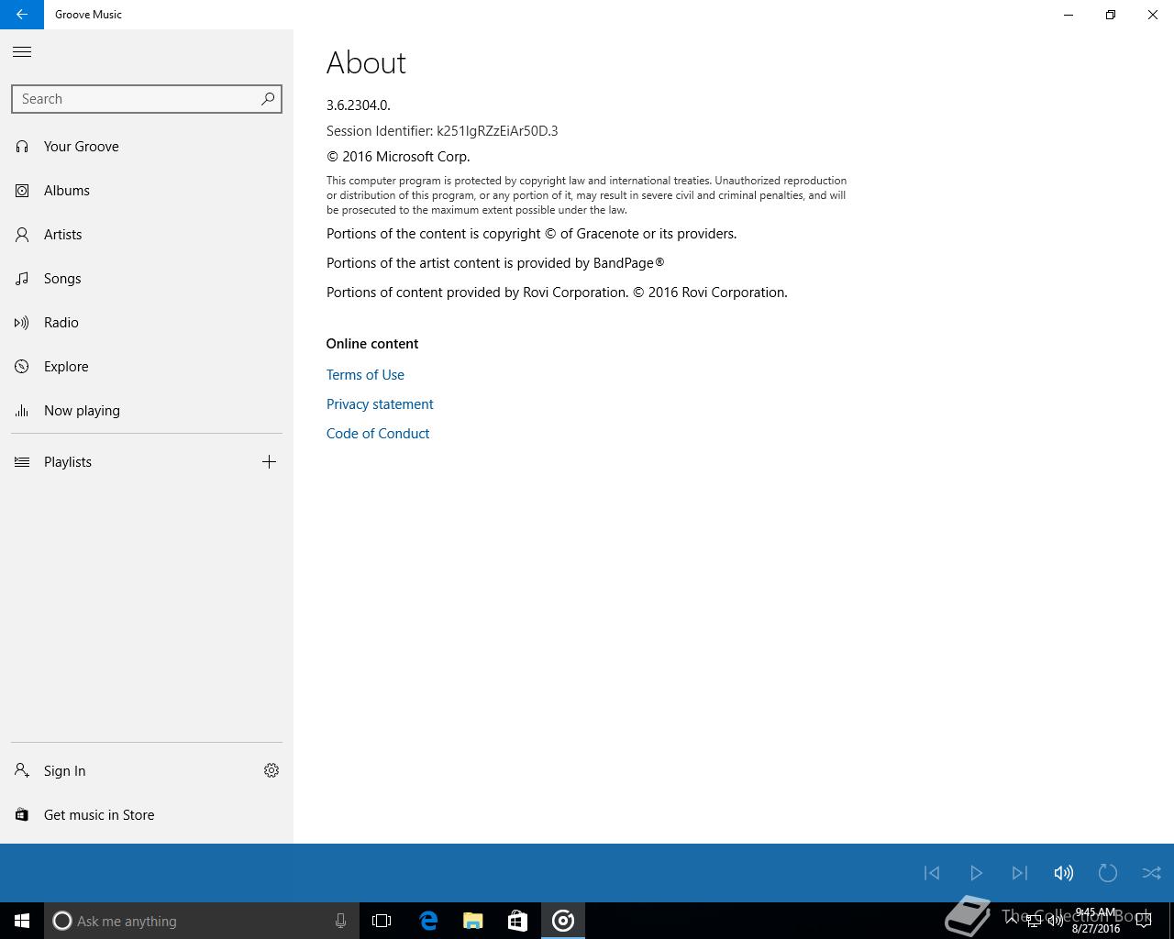This screenshot has width=1174, height=939.
Task: Select the version number 3.6.2304.0 text
Action: [x=359, y=105]
